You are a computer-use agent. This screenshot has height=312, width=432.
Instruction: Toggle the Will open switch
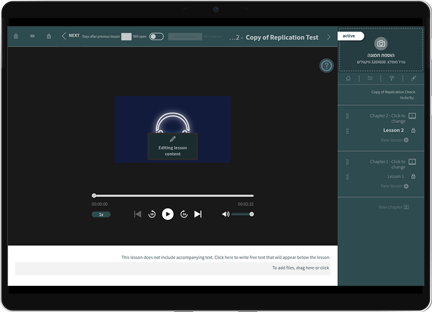157,36
